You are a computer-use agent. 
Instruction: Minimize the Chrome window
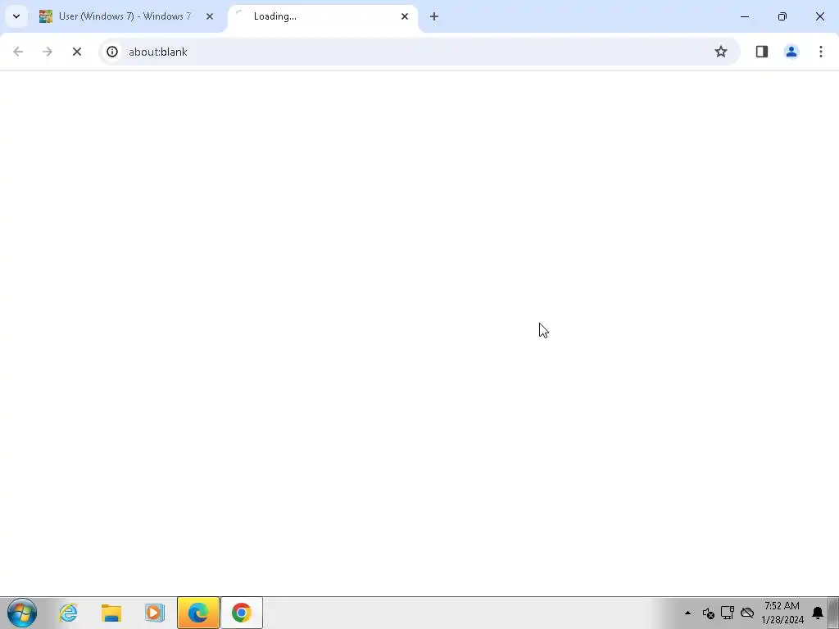pyautogui.click(x=744, y=16)
